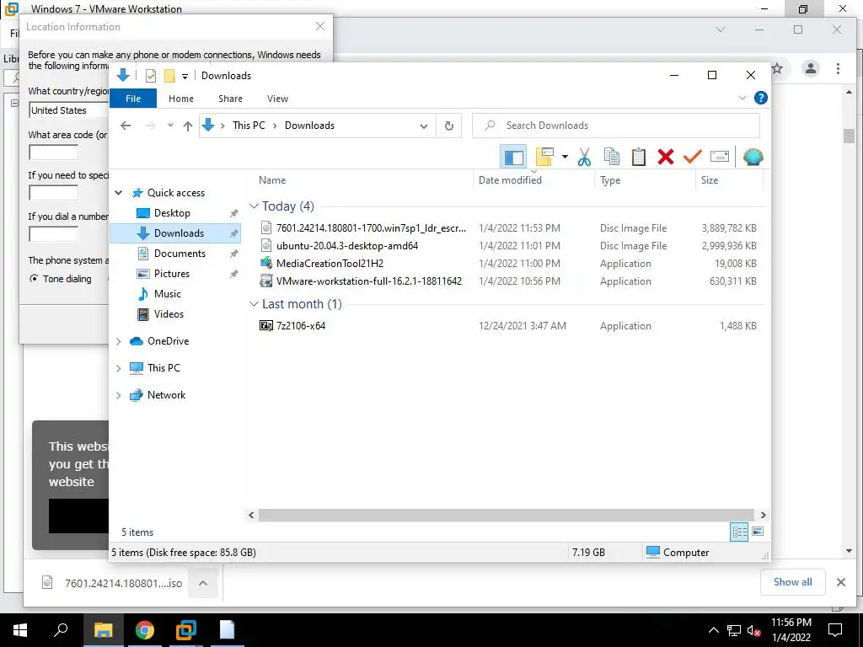Click Chrome profile avatar icon
This screenshot has height=647, width=863.
point(810,68)
